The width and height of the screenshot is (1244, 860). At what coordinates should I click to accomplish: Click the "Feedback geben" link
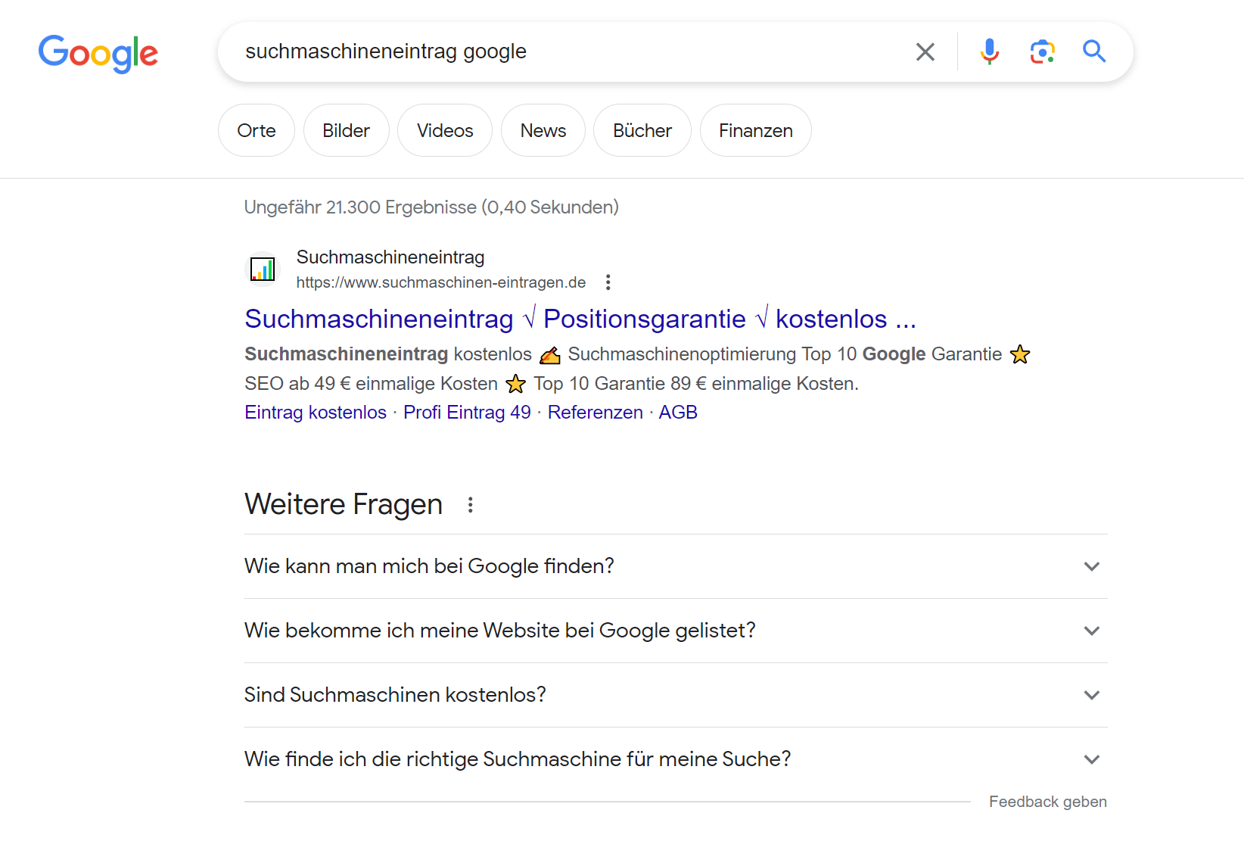coord(1047,802)
